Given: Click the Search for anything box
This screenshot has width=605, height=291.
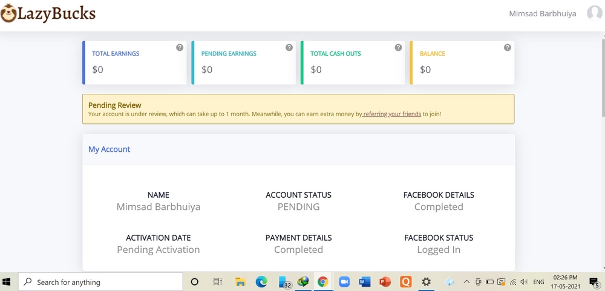Looking at the screenshot, I should click(101, 282).
